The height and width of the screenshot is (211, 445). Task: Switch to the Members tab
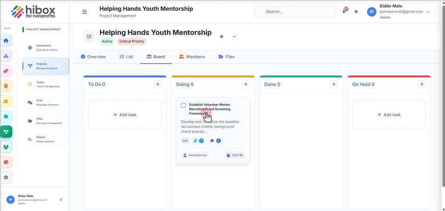coord(192,57)
